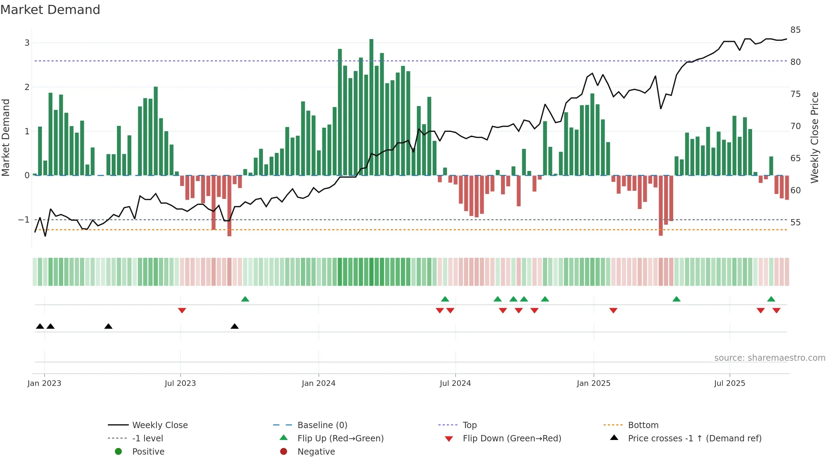838x471 pixels.
Task: Click the last red flip-down marker at far right
Action: (x=777, y=311)
